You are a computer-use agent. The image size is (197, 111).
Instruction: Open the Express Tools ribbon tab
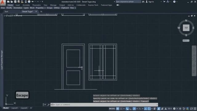tap(93, 5)
